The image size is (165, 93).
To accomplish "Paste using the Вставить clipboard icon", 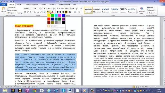I will 3,9.
